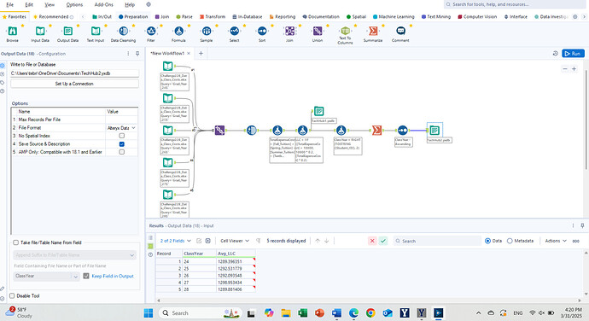Open PowerPoint from the taskbar
The height and width of the screenshot is (321, 589).
click(x=319, y=312)
